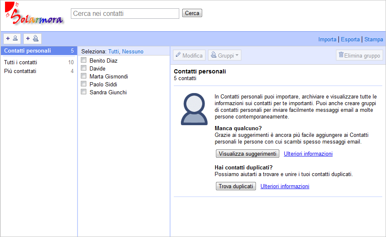The height and width of the screenshot is (237, 386).
Task: Click the Solarmora logo
Action: 34,14
